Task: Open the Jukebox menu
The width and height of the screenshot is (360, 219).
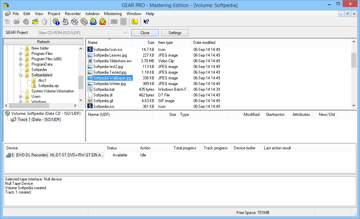Action: (92, 14)
